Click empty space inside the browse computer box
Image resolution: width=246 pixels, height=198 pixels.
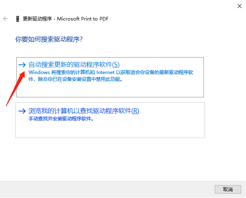point(110,129)
